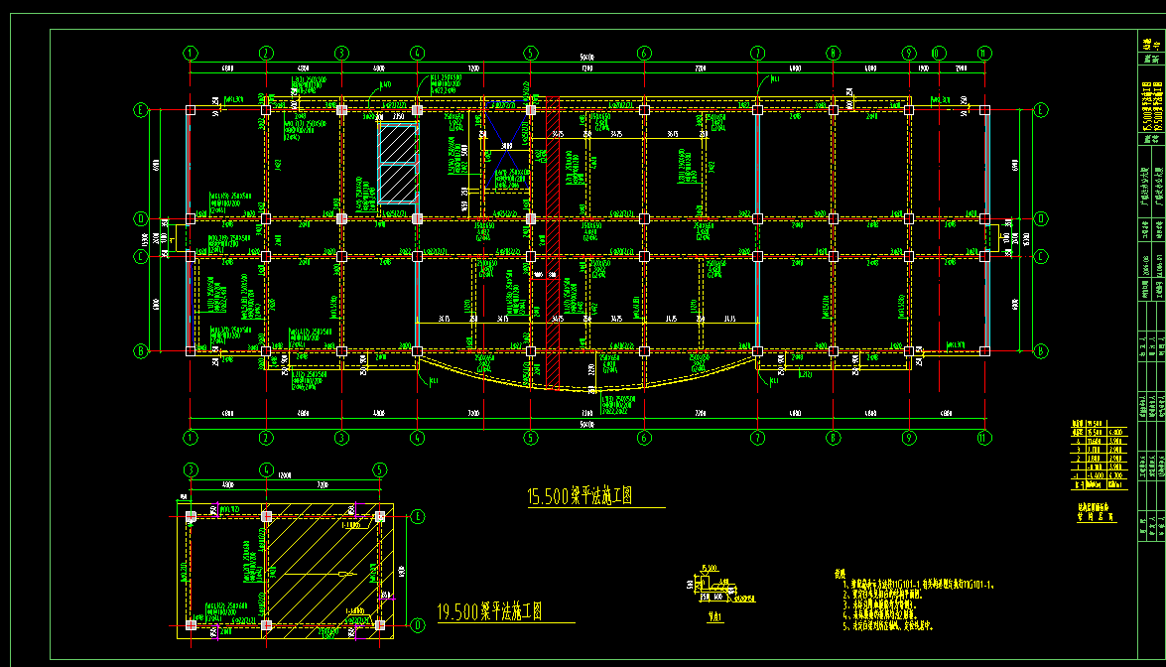Screen dimensions: 1166x667
Task: Click axis bubble 4 of the 19.500 plan
Action: point(266,469)
